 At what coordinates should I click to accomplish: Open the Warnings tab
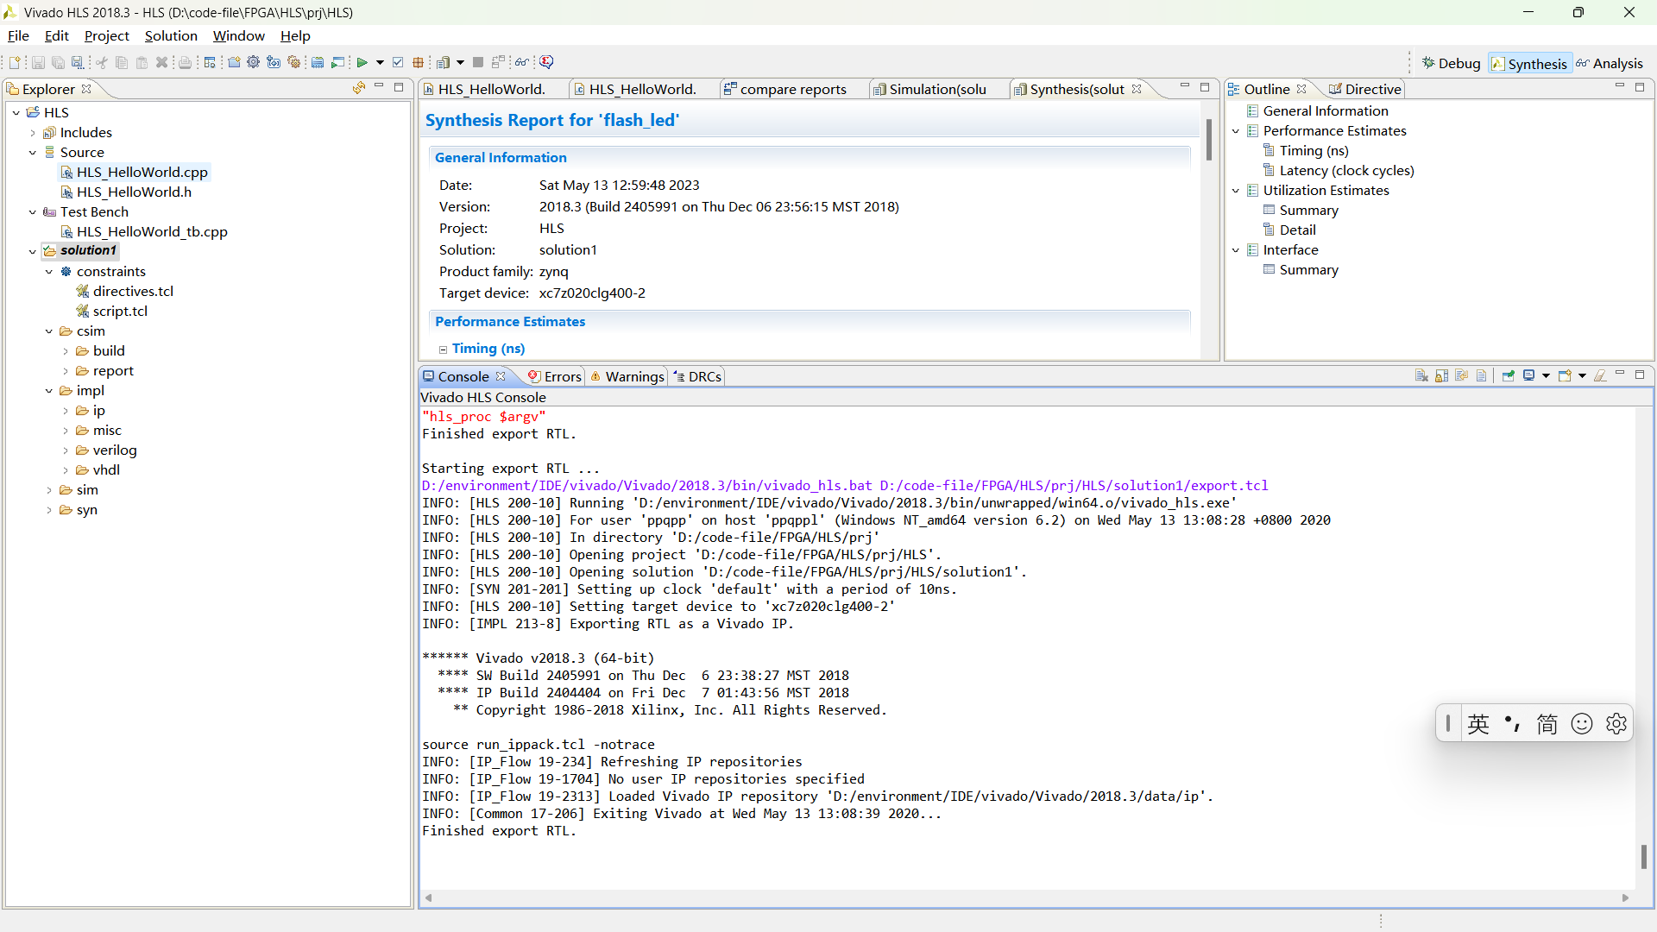tap(627, 376)
